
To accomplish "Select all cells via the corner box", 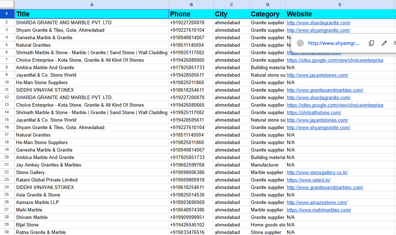I will pyautogui.click(x=7, y=4).
